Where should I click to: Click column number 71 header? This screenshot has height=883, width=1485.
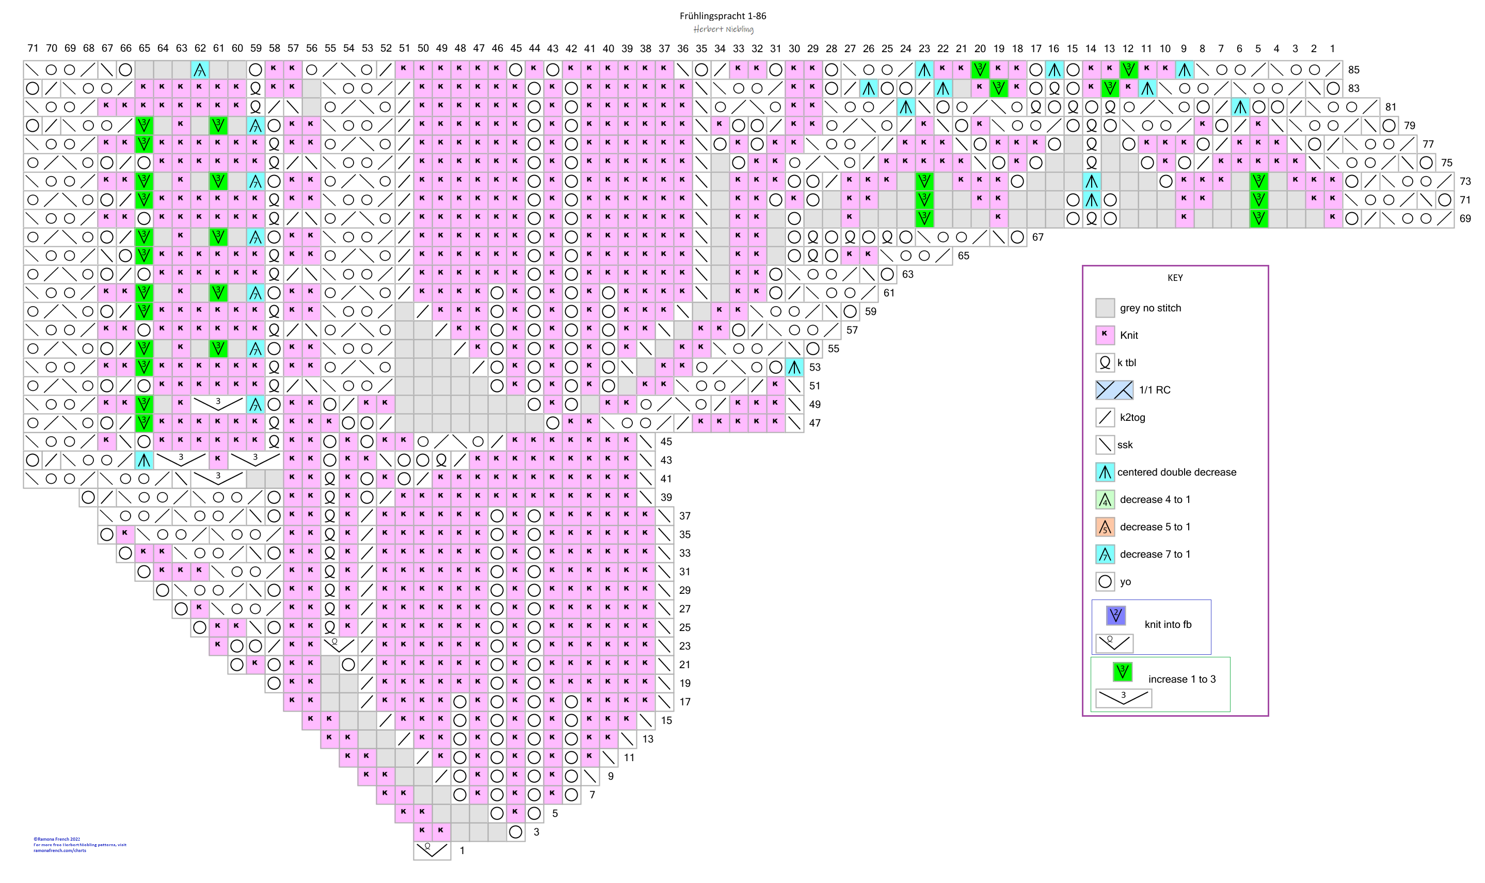point(33,48)
